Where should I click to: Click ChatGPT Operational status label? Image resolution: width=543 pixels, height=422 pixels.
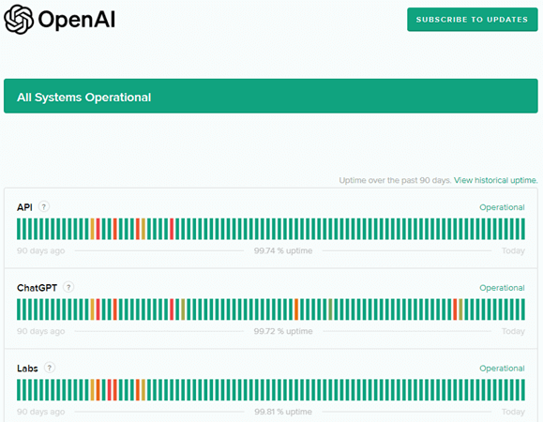click(x=502, y=288)
